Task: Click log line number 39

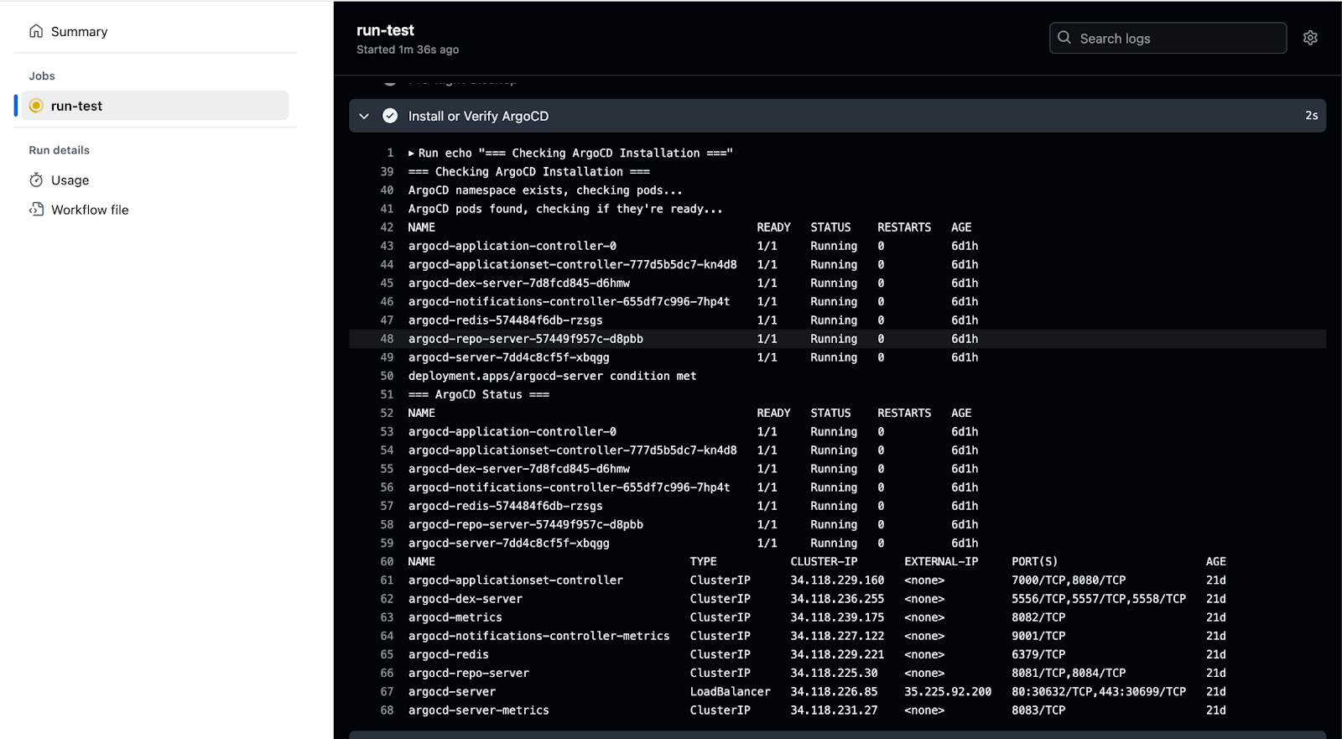Action: (x=387, y=172)
